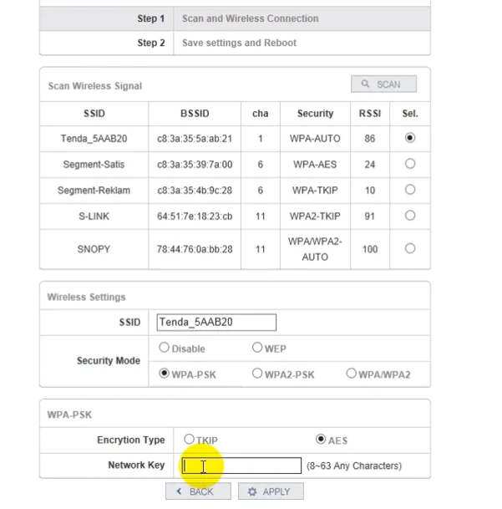Click the S-LINK SSID cell
This screenshot has width=502, height=509.
(x=94, y=216)
